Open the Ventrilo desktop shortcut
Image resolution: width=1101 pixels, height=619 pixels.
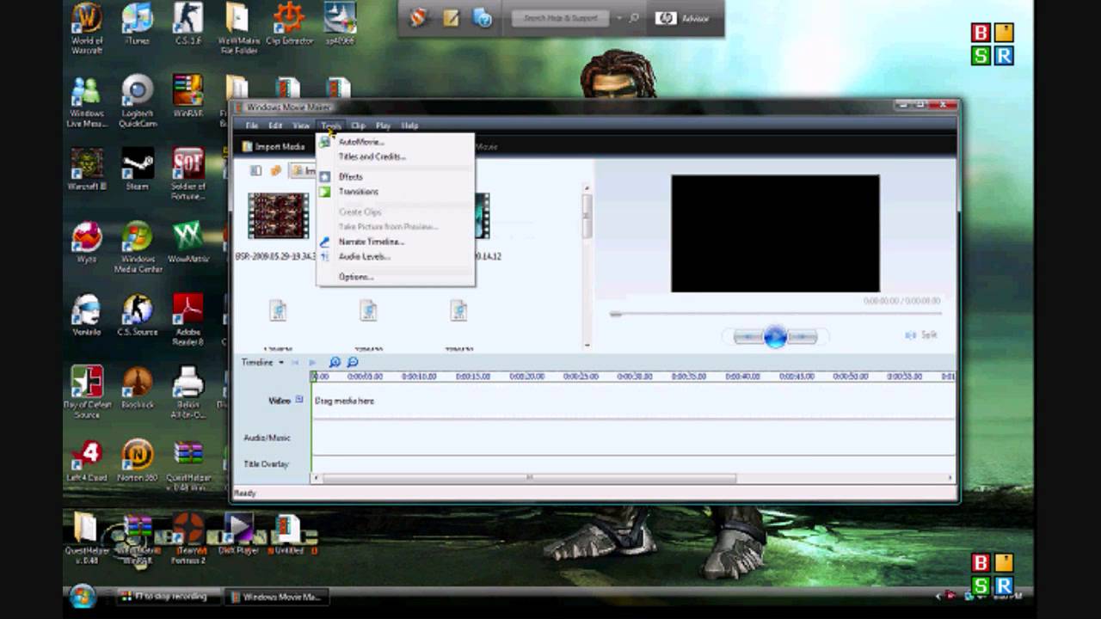tap(86, 316)
